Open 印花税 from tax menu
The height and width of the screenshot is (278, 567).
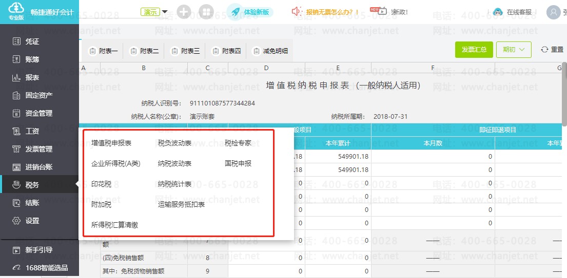click(101, 184)
